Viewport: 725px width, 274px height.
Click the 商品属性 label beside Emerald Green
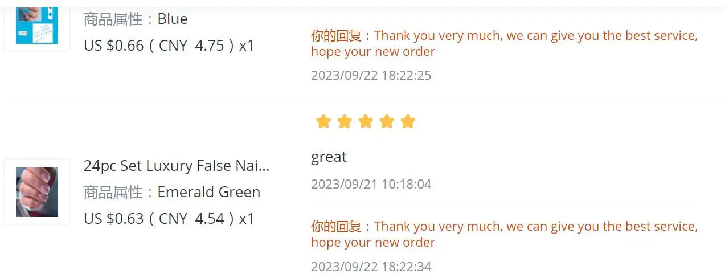pos(113,192)
